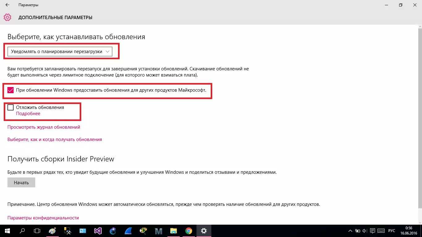Open the yellow-green app left of gray M
The width and height of the screenshot is (422, 237).
point(143,231)
